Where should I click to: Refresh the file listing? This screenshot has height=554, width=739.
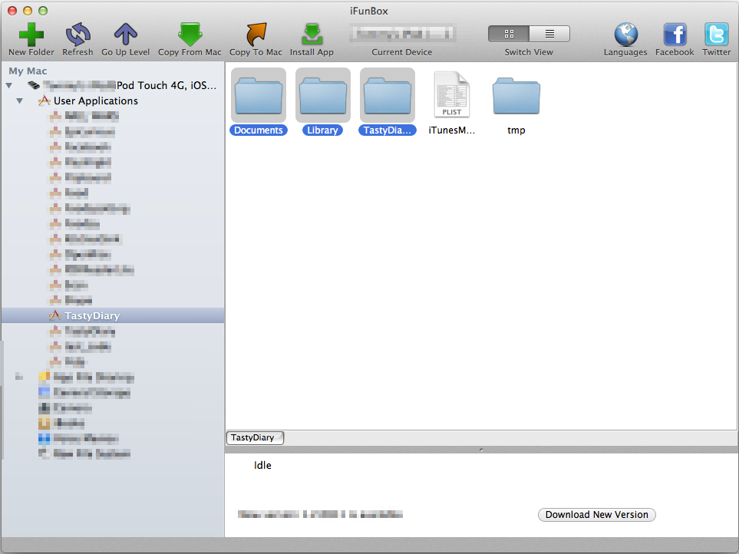(78, 35)
